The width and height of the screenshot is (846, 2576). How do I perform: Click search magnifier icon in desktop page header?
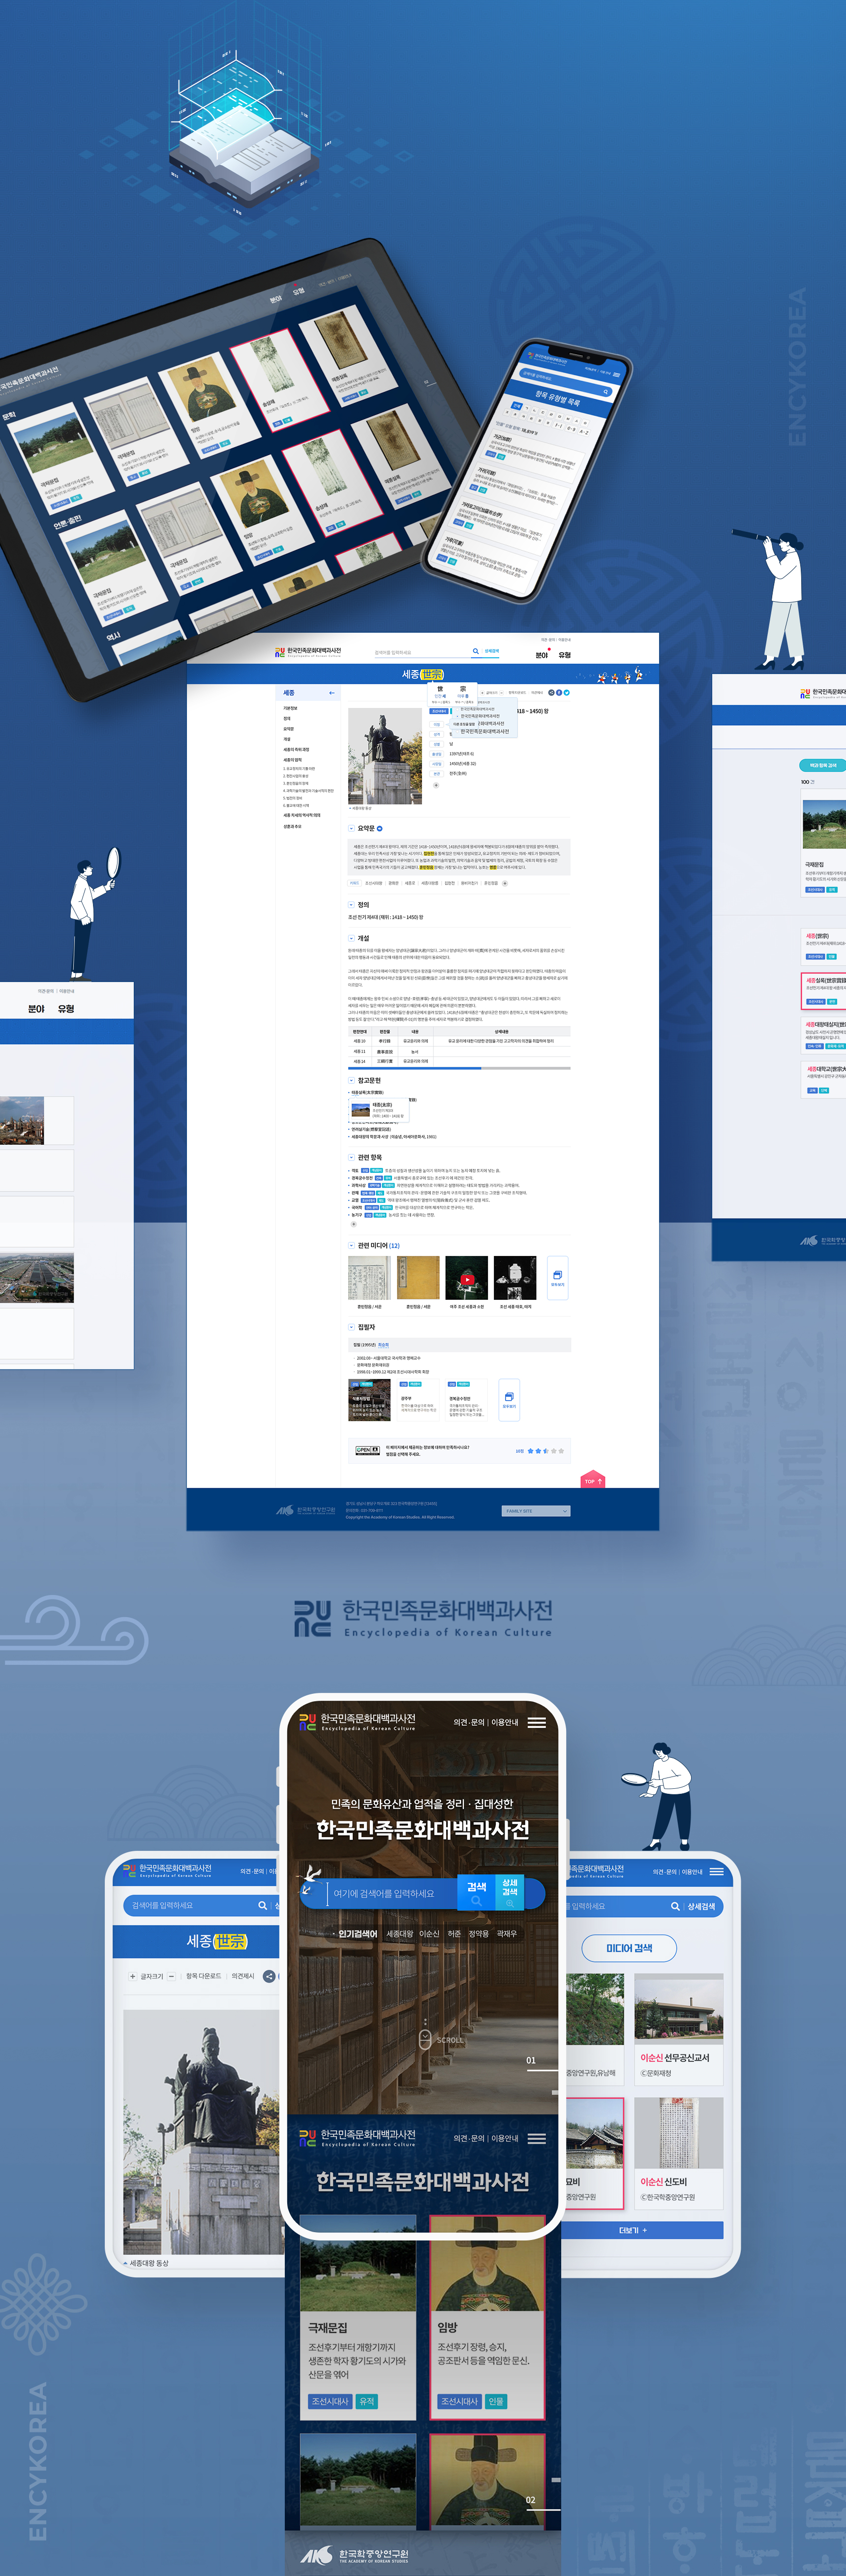[475, 651]
